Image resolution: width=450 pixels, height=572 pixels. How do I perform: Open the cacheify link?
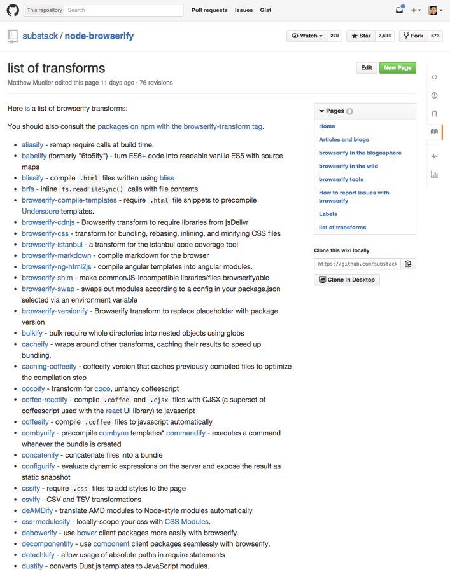[x=35, y=344]
